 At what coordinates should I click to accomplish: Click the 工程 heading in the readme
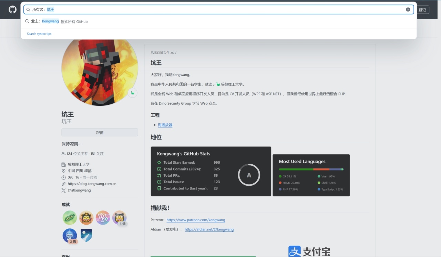[155, 115]
